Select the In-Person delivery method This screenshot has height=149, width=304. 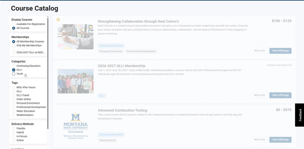(x=14, y=137)
